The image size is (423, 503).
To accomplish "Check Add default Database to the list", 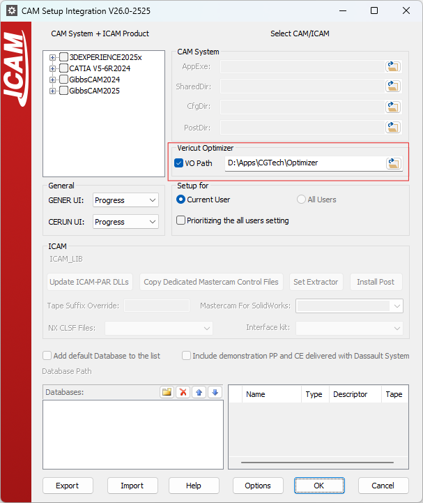I will [47, 356].
